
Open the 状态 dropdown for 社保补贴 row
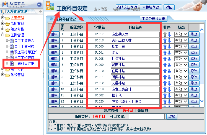(x=181, y=59)
